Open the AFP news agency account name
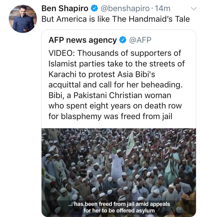 pyautogui.click(x=83, y=40)
